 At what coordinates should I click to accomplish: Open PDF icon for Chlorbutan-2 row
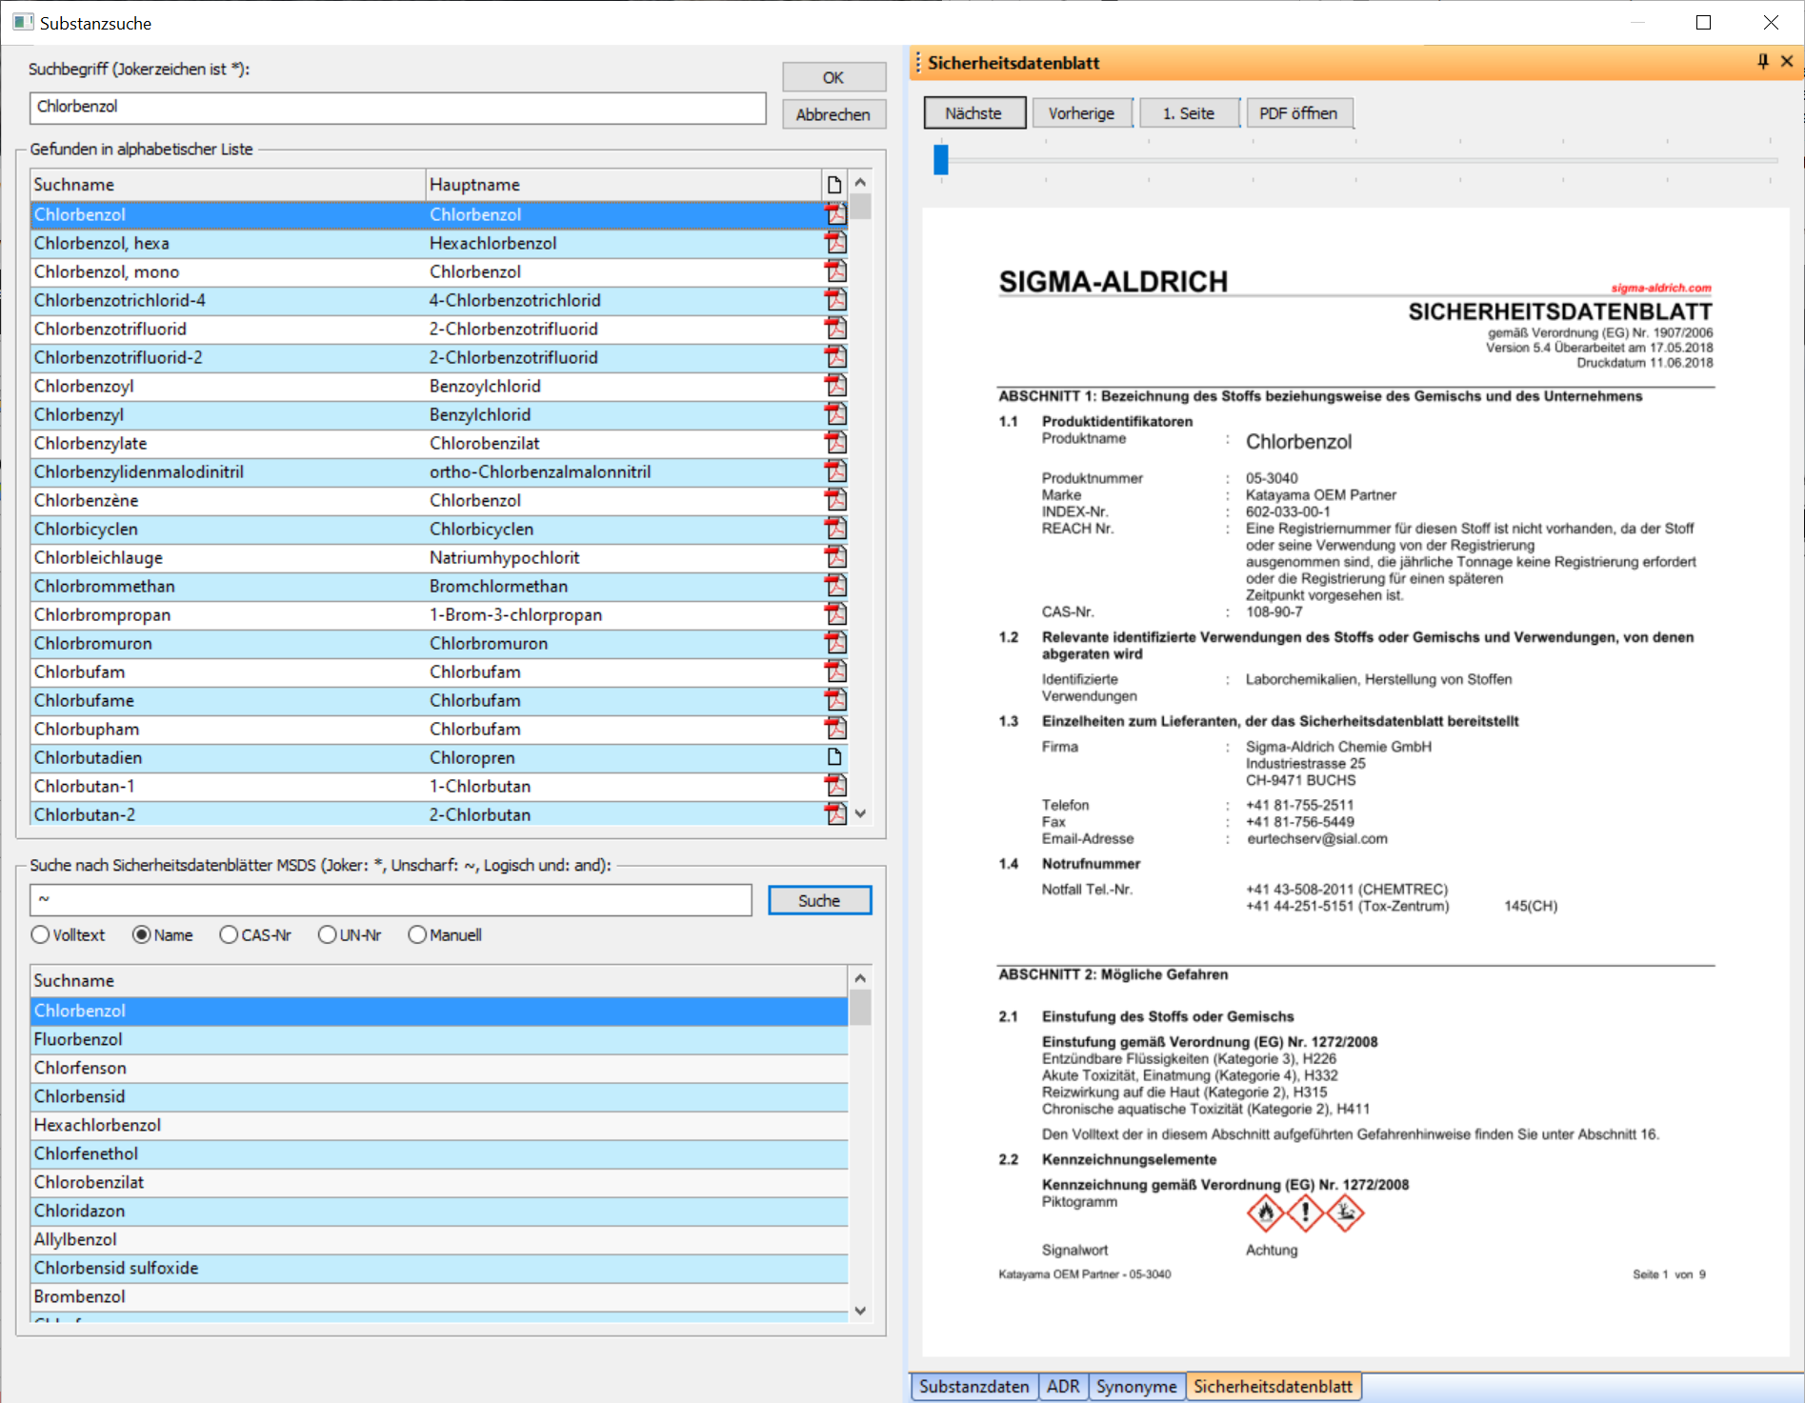coord(835,814)
